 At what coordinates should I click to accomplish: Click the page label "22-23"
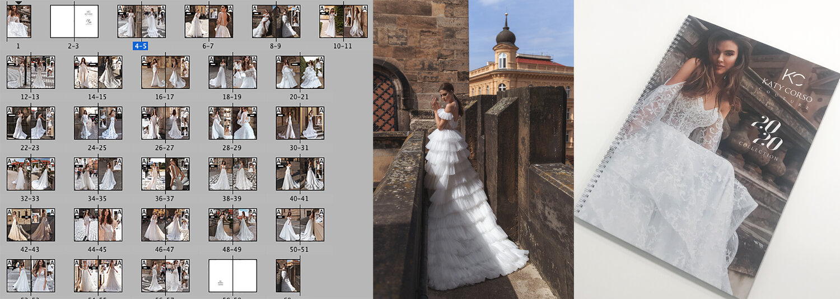(30, 148)
